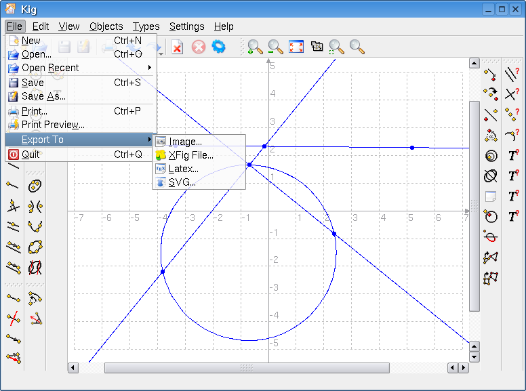Select the Are Orthogonal test icon
Screen dimensions: 526x391
[512, 94]
